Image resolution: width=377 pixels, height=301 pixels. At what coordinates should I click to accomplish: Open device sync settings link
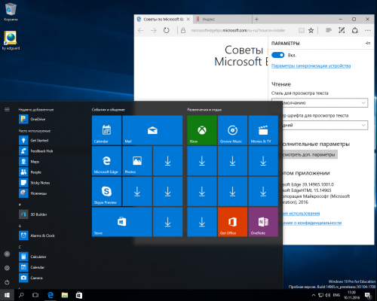[x=311, y=66]
